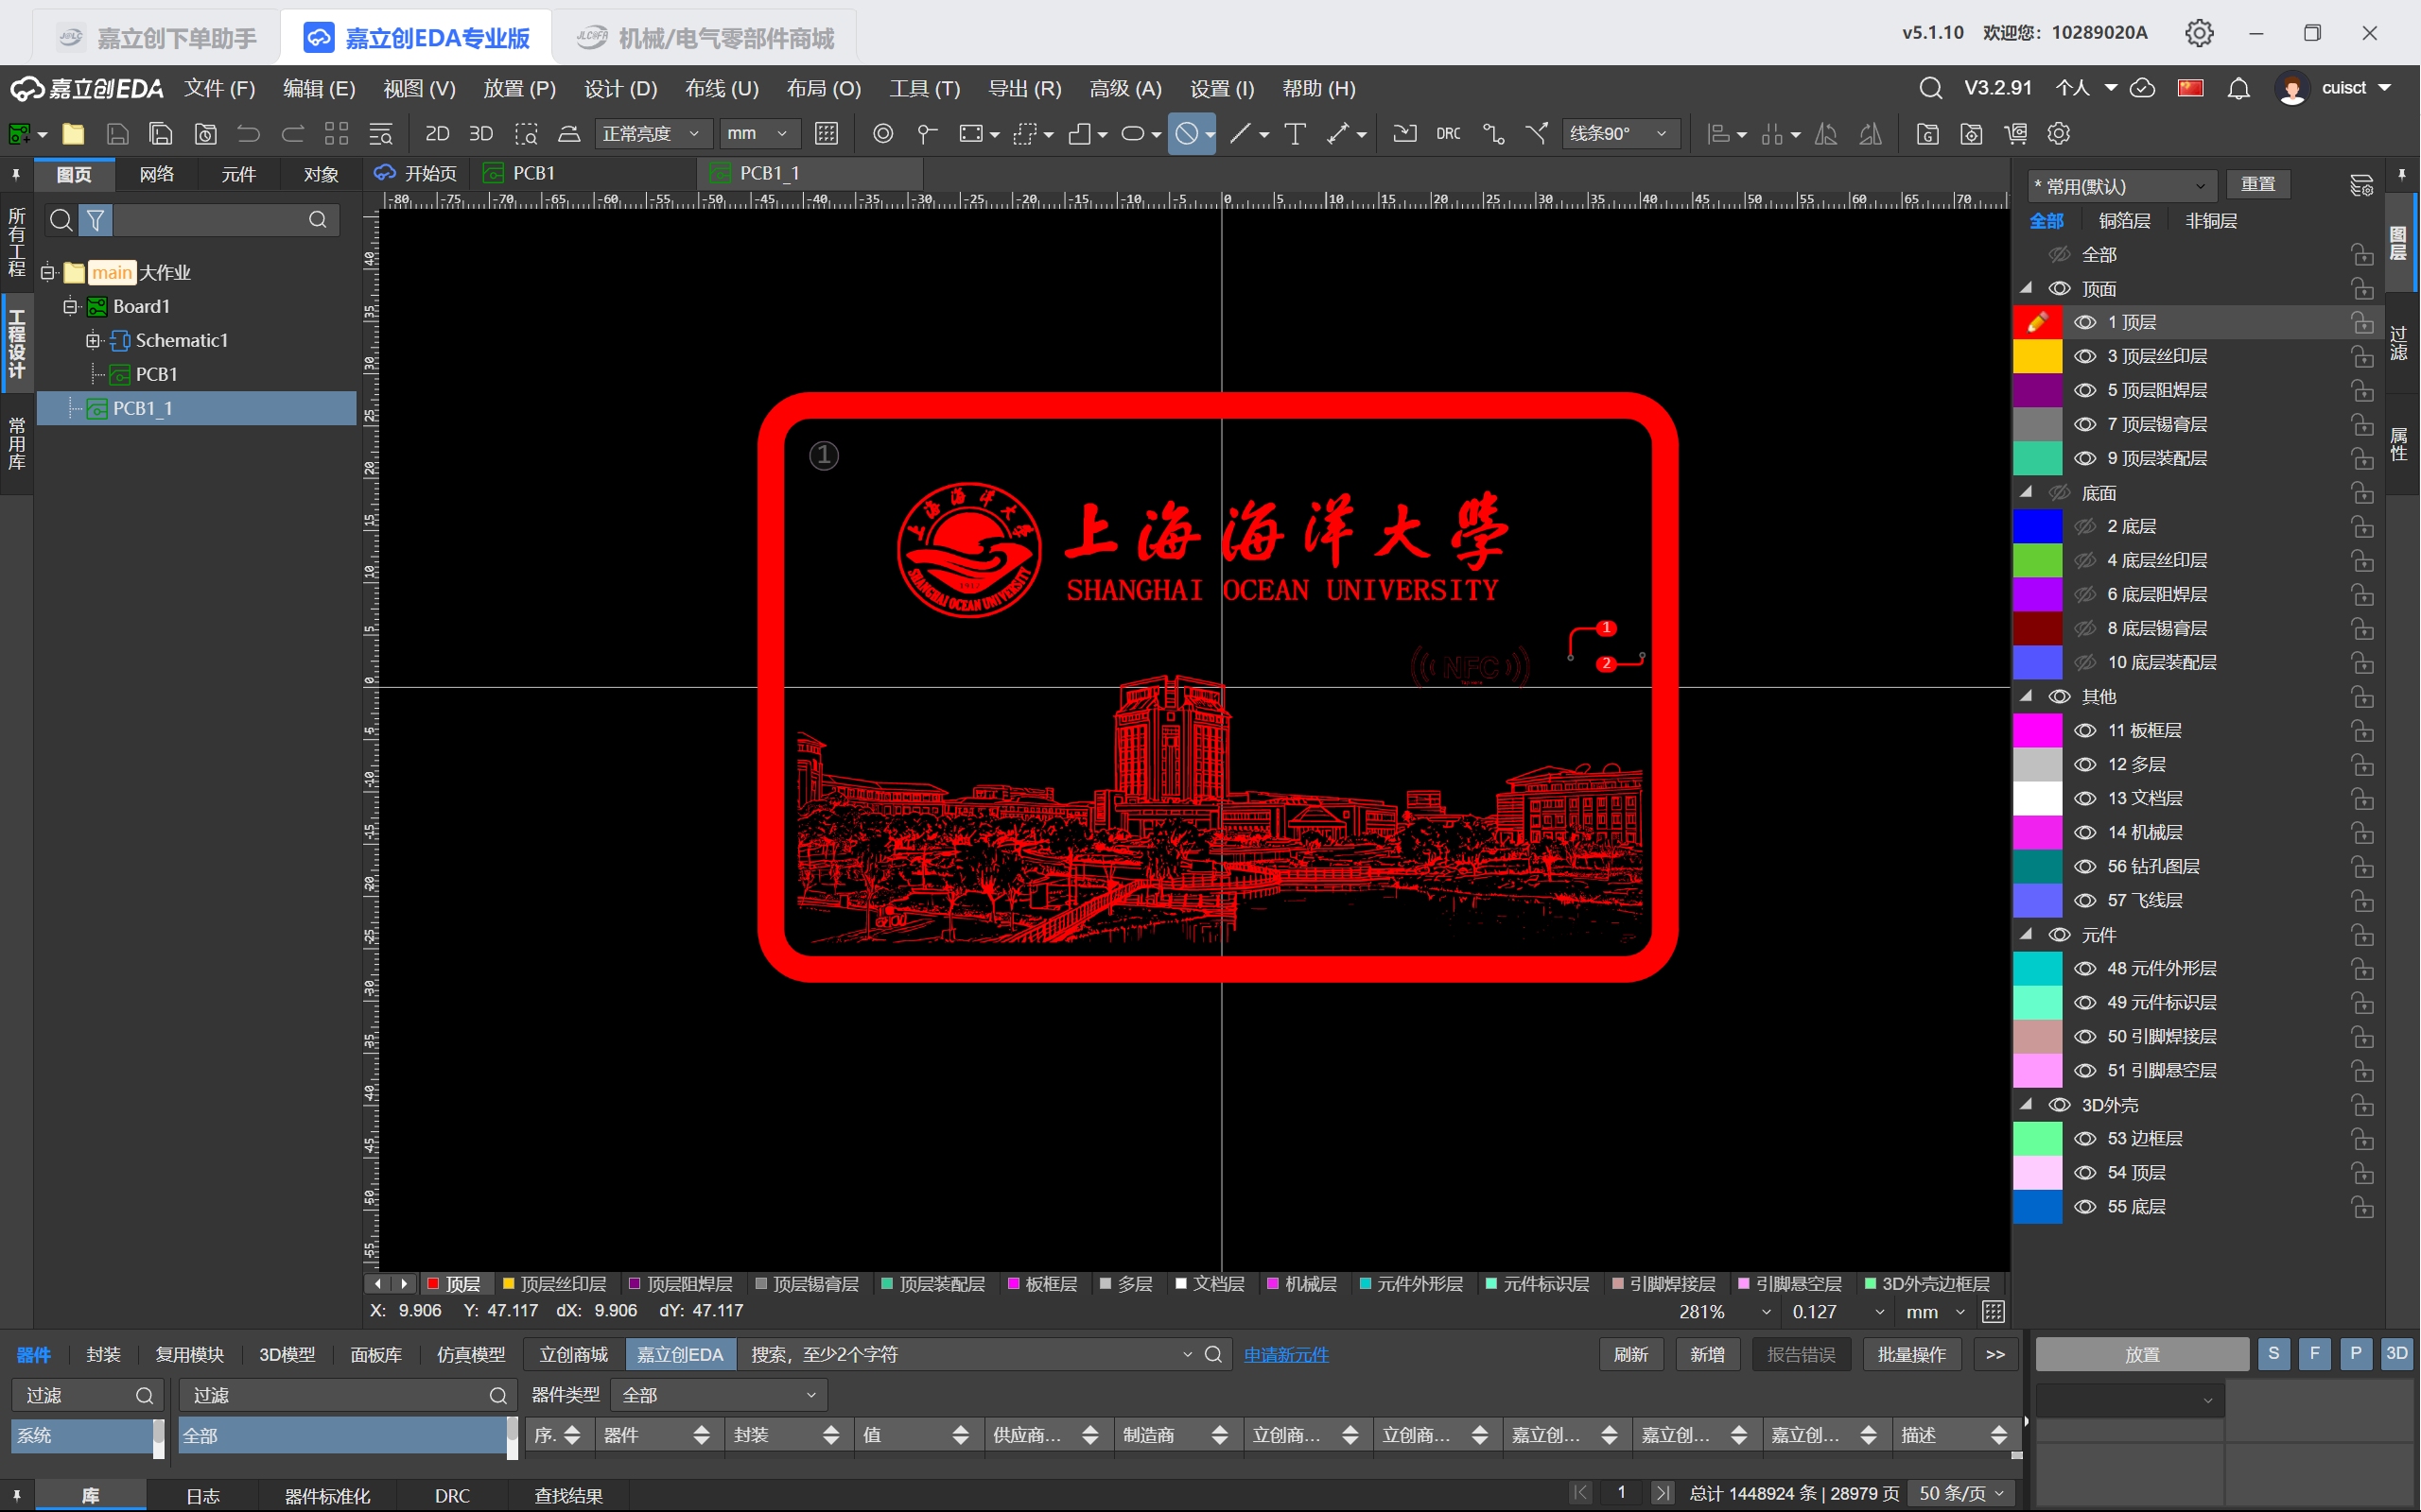Click the search magnifier in top bar
Image resolution: width=2421 pixels, height=1512 pixels.
pos(1931,89)
